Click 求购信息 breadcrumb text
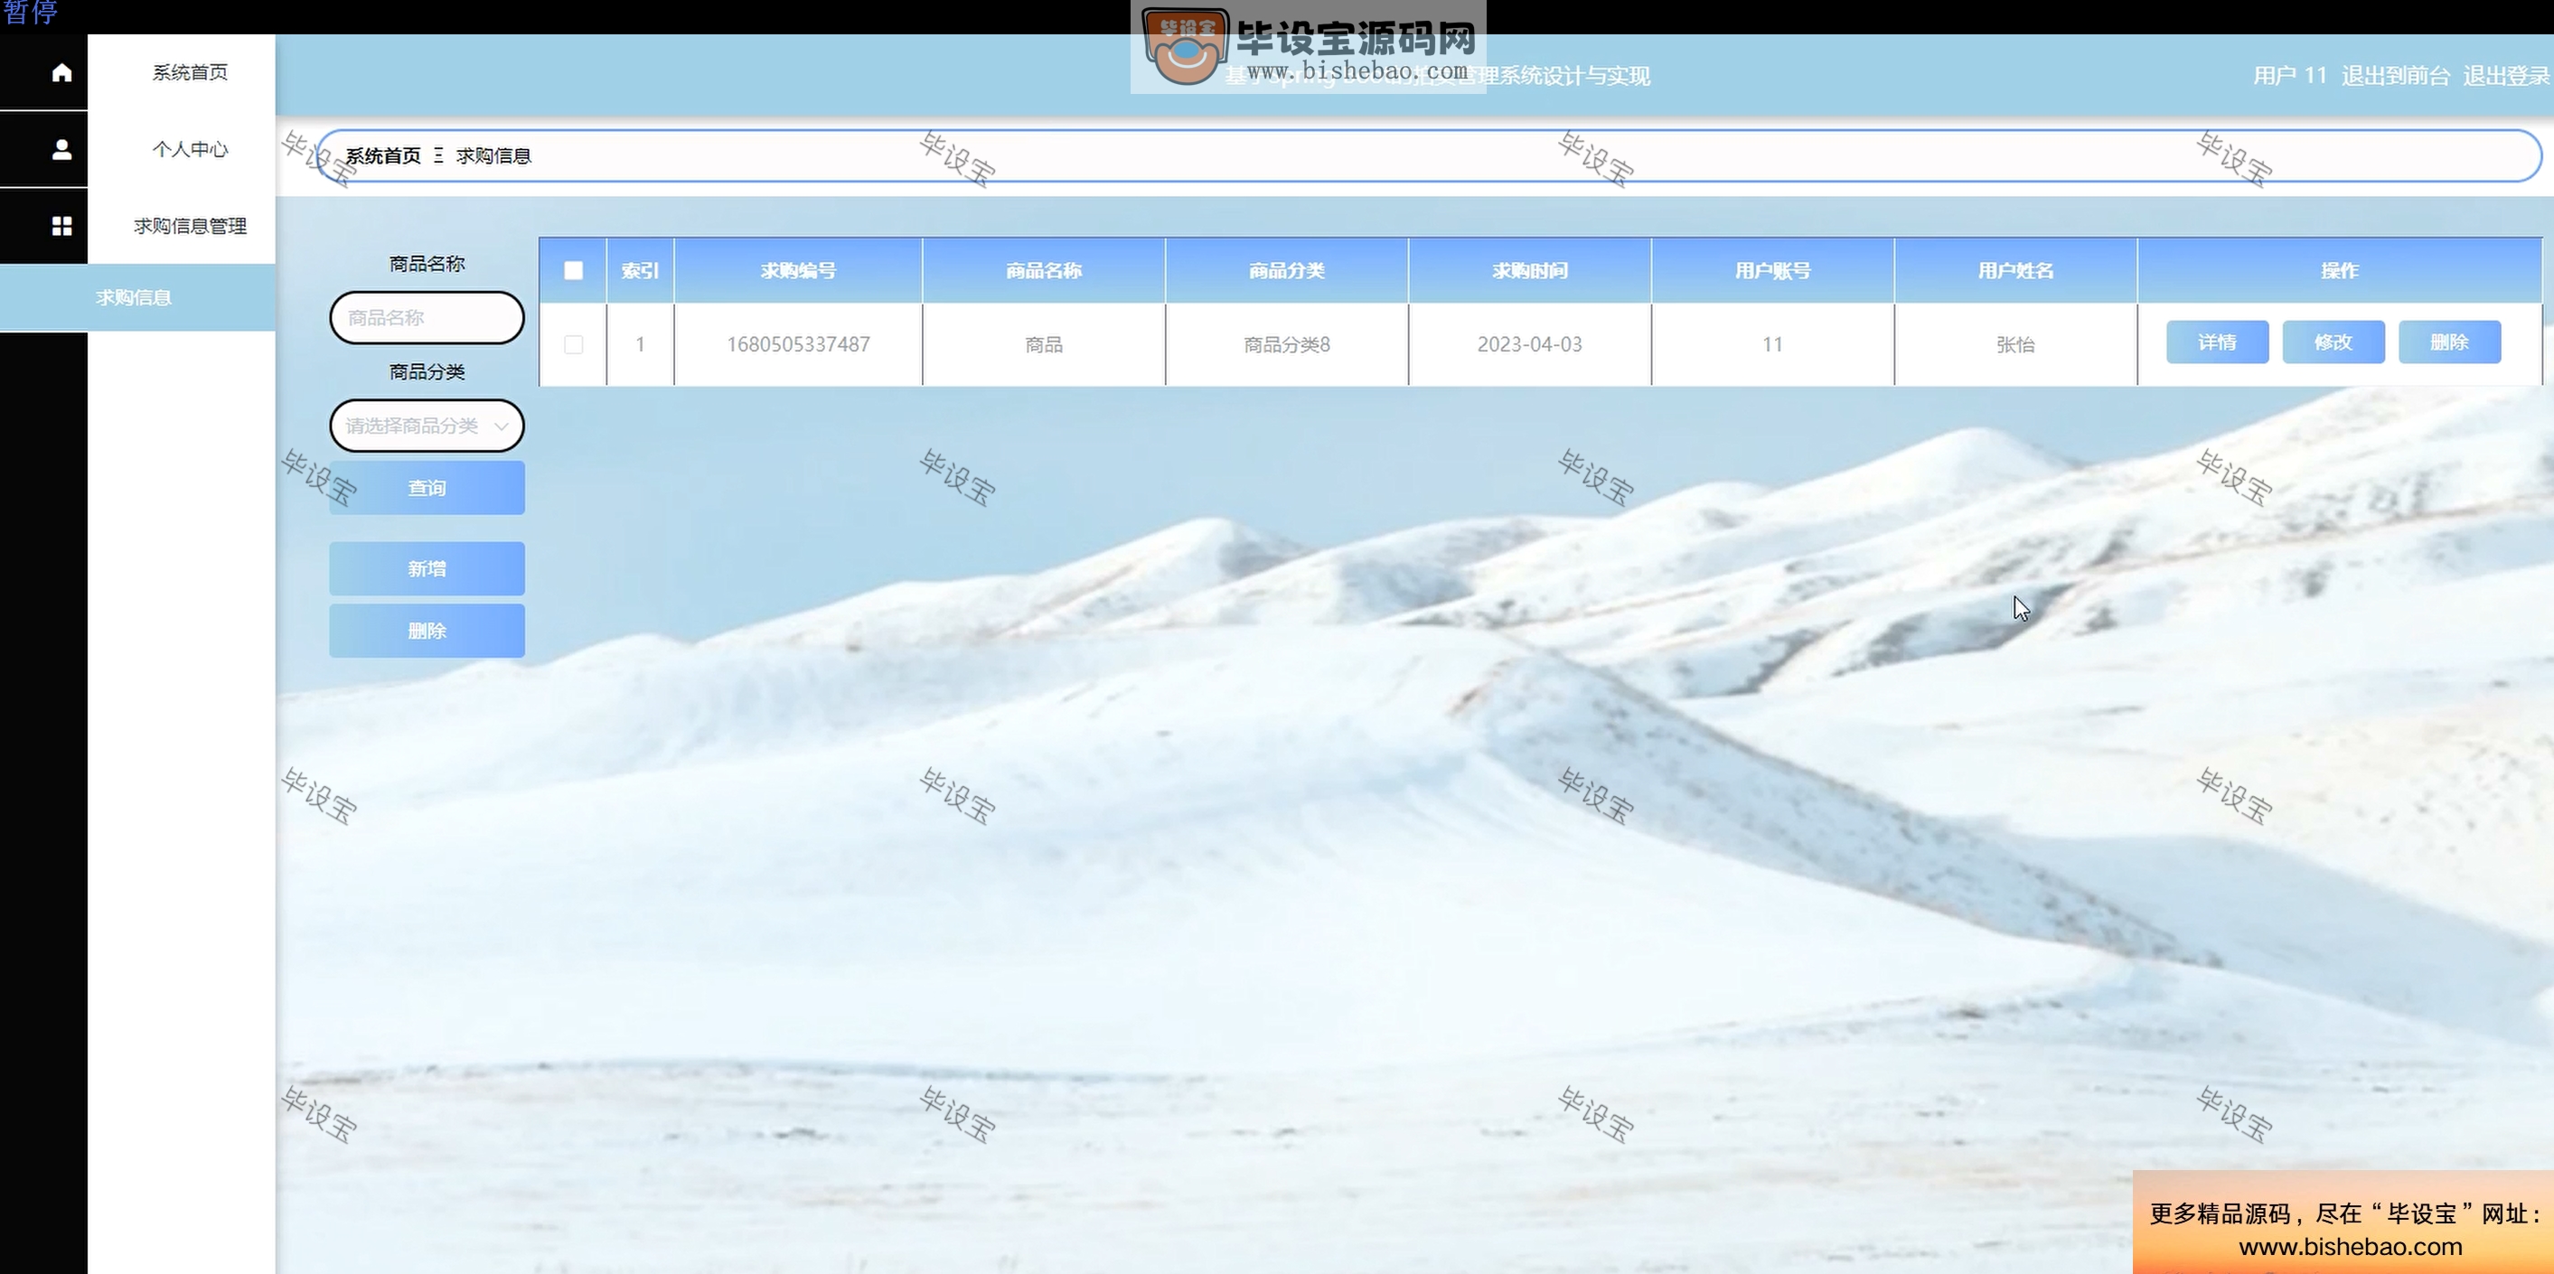Viewport: 2554px width, 1274px height. (x=493, y=155)
